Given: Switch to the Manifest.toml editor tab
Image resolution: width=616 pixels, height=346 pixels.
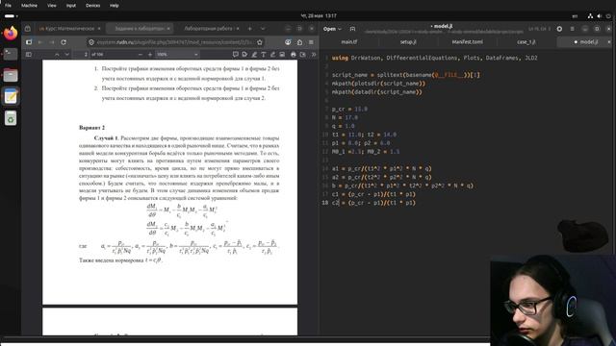Looking at the screenshot, I should point(467,42).
